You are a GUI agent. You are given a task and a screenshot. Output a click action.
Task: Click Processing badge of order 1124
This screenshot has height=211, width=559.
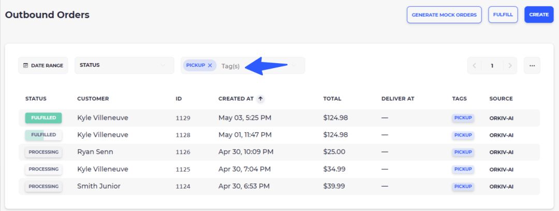(x=43, y=186)
